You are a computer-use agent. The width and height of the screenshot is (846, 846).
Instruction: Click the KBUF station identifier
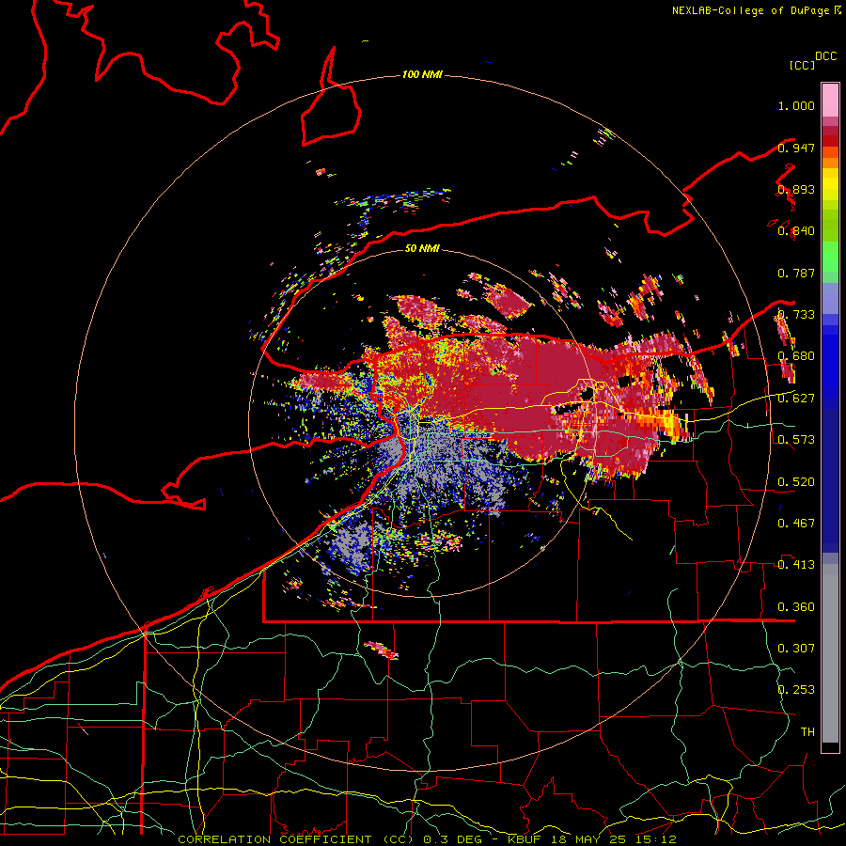coord(525,839)
